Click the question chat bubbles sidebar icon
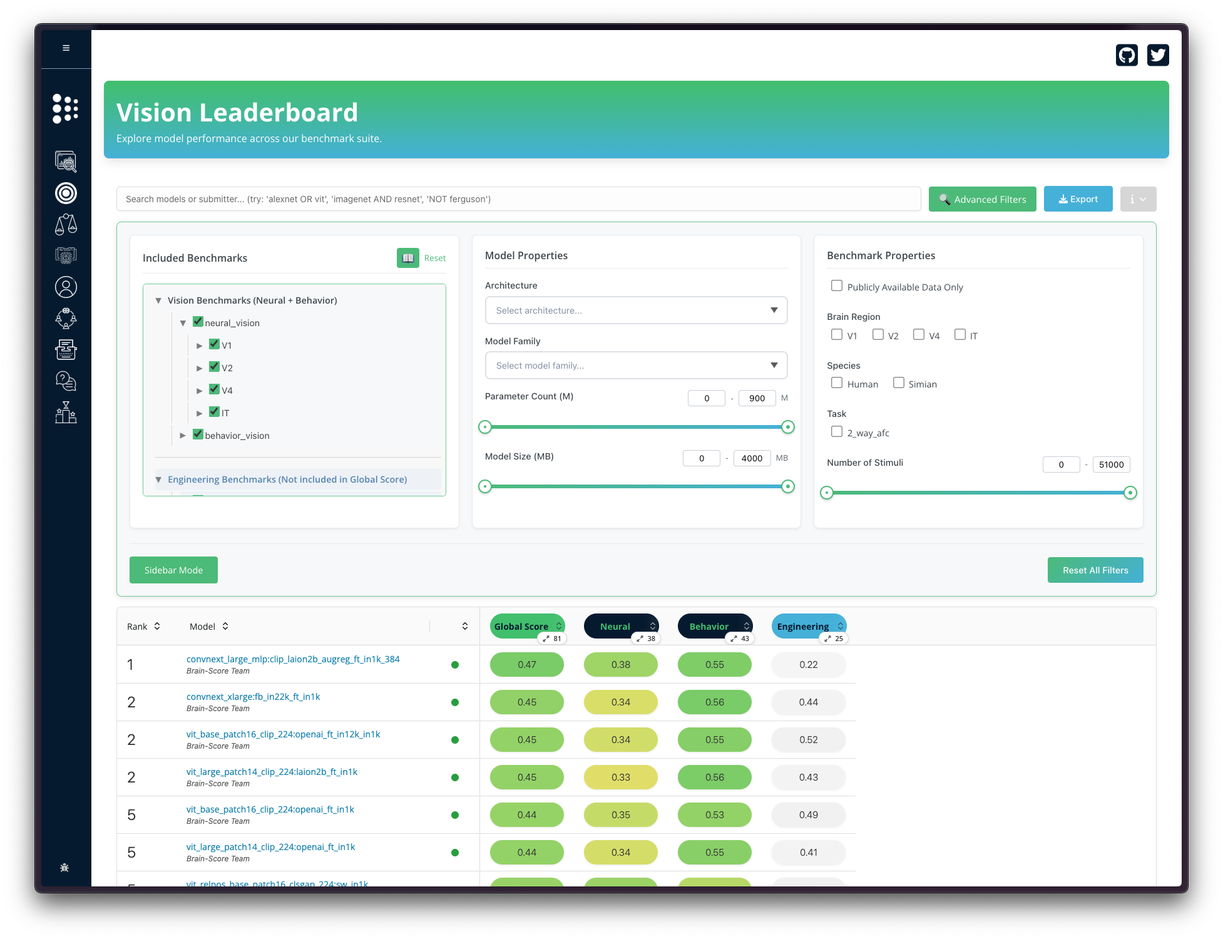This screenshot has height=939, width=1223. [66, 381]
